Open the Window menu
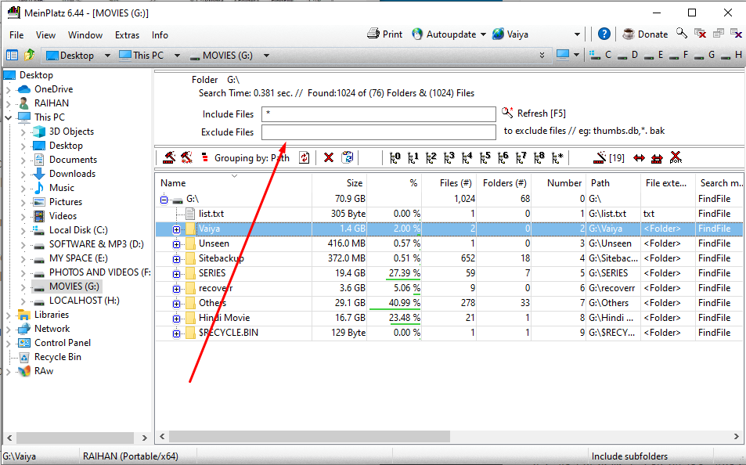 (x=85, y=35)
